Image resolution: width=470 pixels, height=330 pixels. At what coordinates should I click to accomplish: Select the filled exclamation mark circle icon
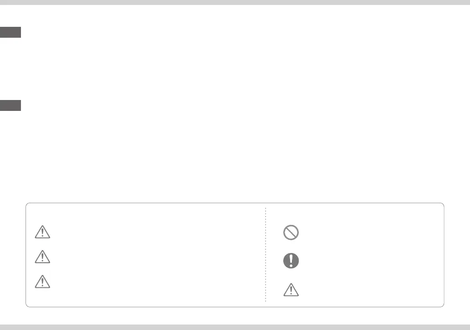point(291,260)
